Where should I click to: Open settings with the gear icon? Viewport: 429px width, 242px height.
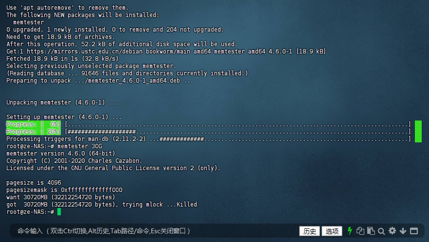point(392,231)
